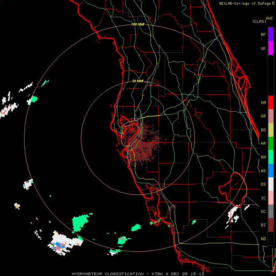Click the UK legend label text
Screen dimensions: 276x276
pyautogui.click(x=263, y=48)
